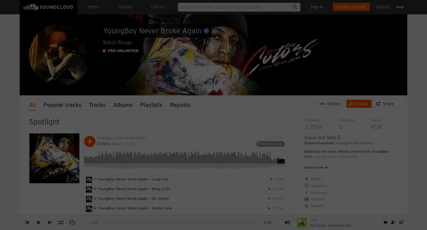Open the Station button

331,104
